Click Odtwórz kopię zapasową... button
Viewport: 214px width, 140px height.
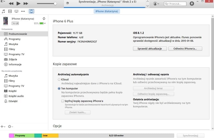pos(153,94)
